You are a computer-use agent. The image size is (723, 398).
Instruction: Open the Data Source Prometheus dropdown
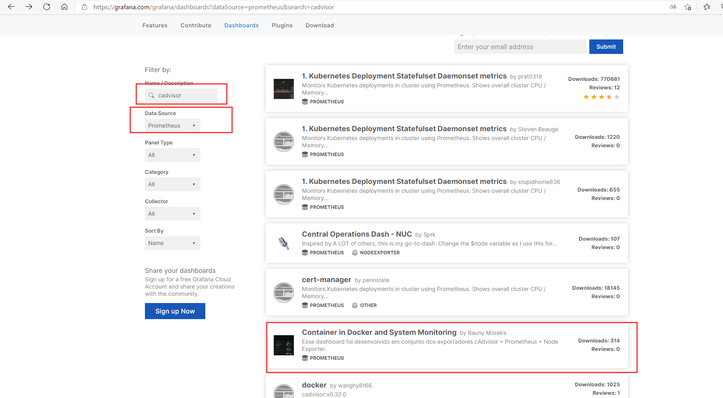[x=172, y=126]
